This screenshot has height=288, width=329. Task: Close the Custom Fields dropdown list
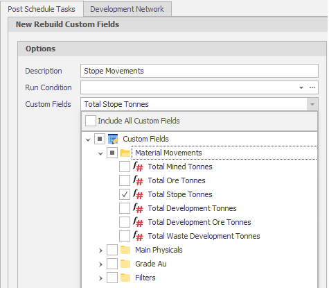[x=312, y=104]
